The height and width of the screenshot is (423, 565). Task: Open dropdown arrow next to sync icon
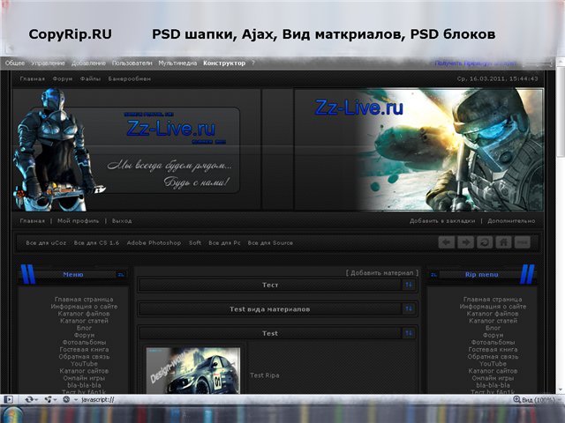[36, 399]
